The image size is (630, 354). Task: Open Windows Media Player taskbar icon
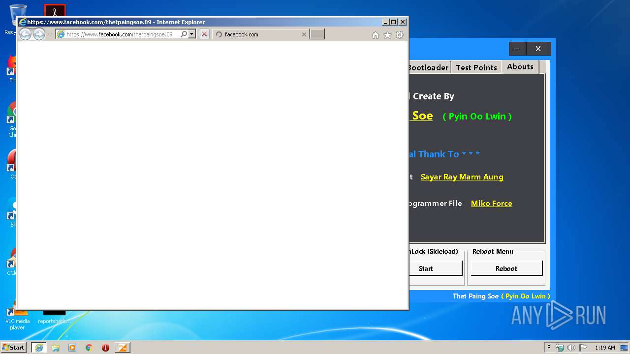pyautogui.click(x=72, y=348)
